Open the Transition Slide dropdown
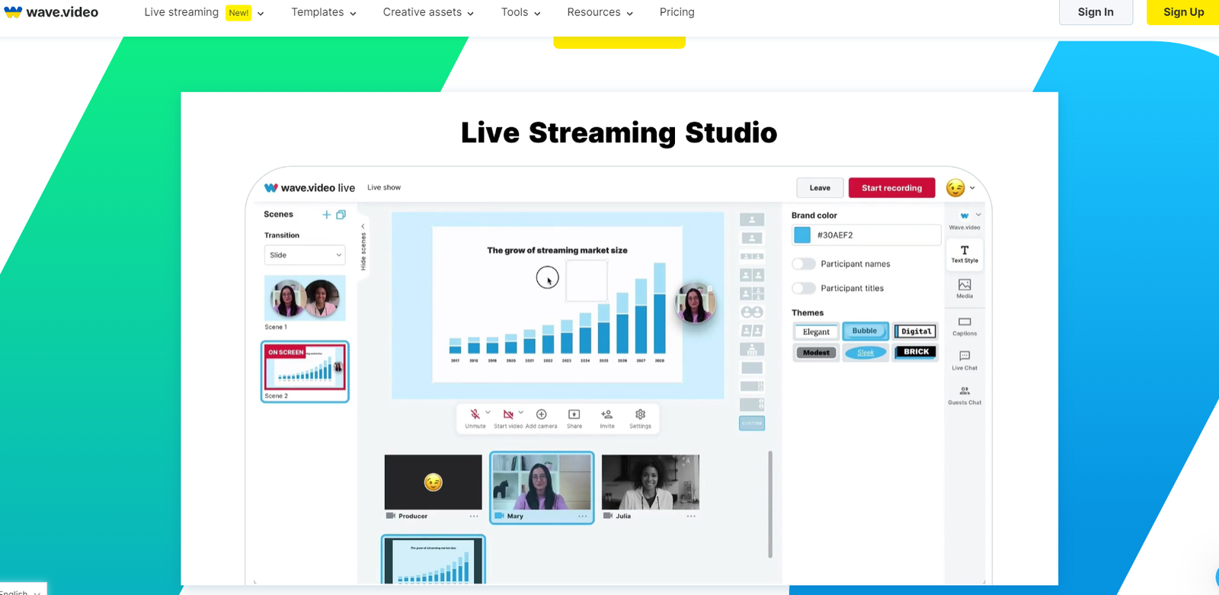 click(305, 255)
